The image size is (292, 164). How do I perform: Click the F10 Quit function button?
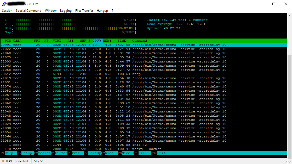point(158,153)
